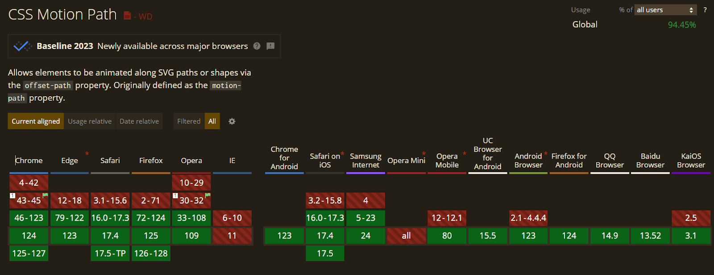Click Firefox for Android column header

tap(569, 160)
